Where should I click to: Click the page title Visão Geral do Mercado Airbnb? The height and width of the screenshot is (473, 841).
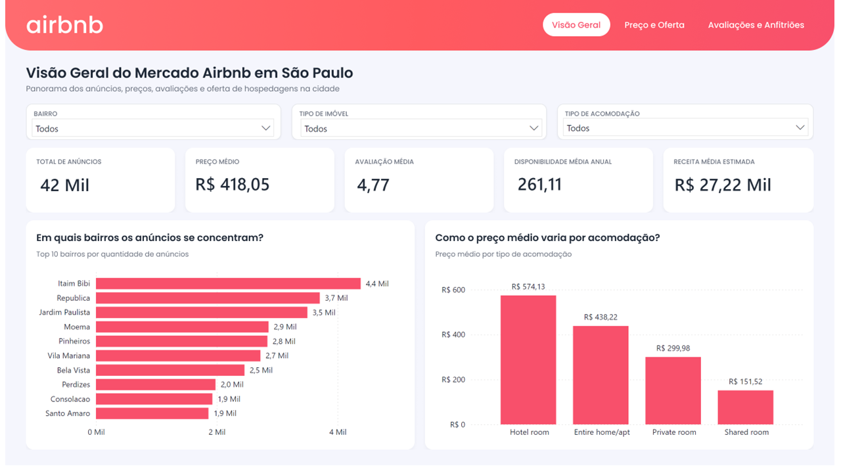point(189,73)
